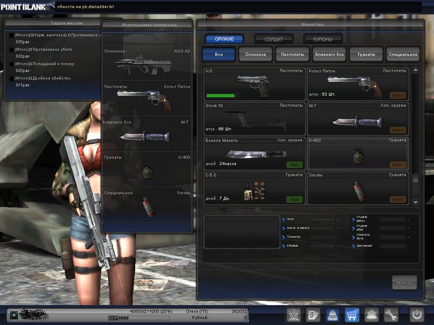Filter inventory by Специальное
Image resolution: width=434 pixels, height=325 pixels.
pos(403,54)
